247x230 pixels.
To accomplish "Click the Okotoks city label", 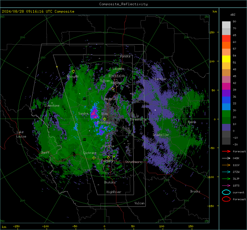I will coord(110,183).
